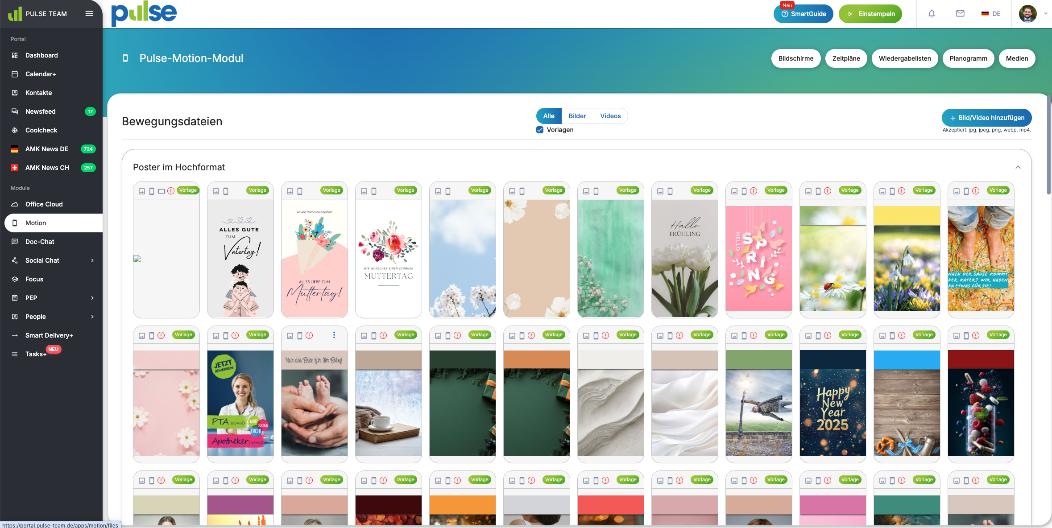Screen dimensions: 1052x528
Task: Open the Planogramm tab
Action: pyautogui.click(x=968, y=58)
